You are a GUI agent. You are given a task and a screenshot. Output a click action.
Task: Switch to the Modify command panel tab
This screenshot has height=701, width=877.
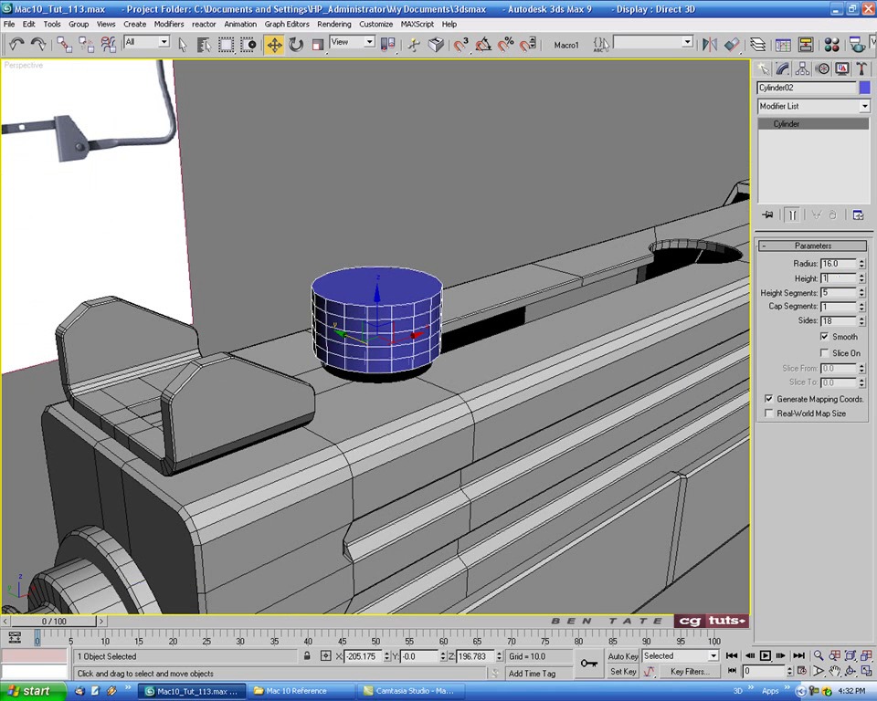point(783,68)
